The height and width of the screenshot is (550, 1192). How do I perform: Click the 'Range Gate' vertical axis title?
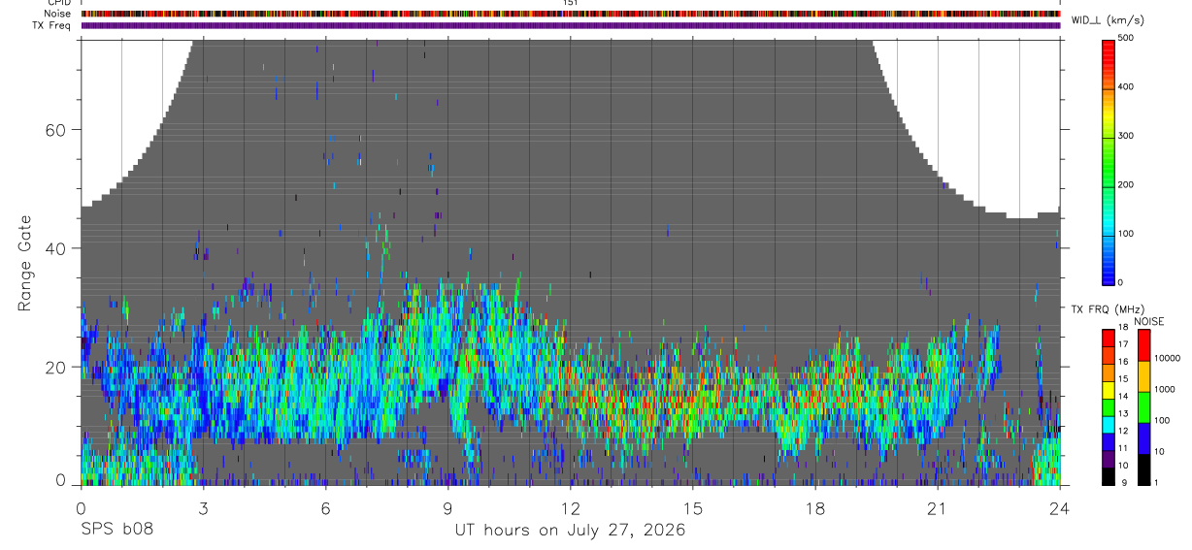click(x=24, y=262)
